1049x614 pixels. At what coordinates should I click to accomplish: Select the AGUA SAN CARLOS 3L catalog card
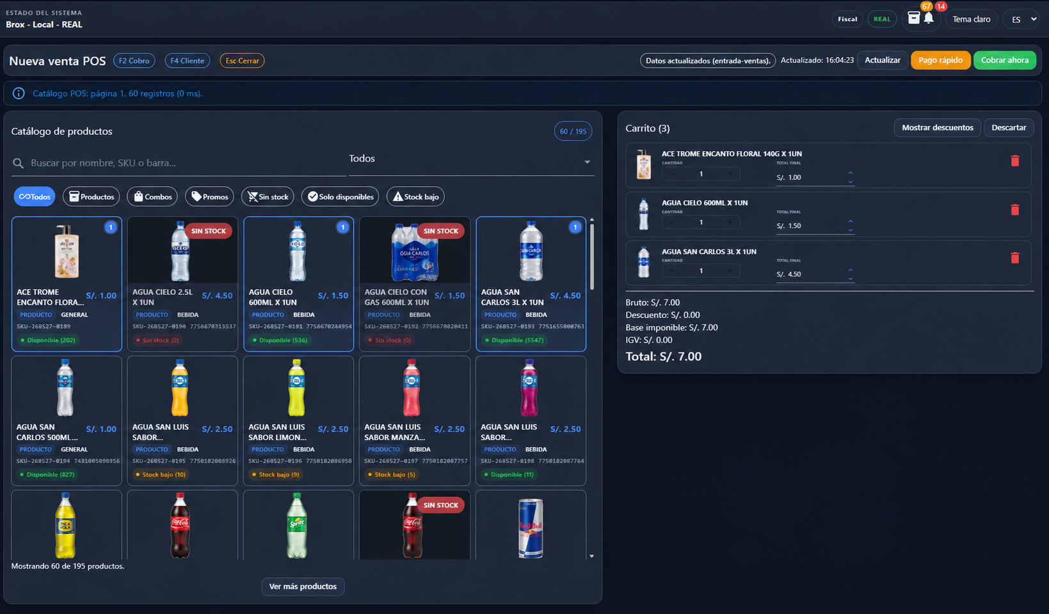pos(531,284)
